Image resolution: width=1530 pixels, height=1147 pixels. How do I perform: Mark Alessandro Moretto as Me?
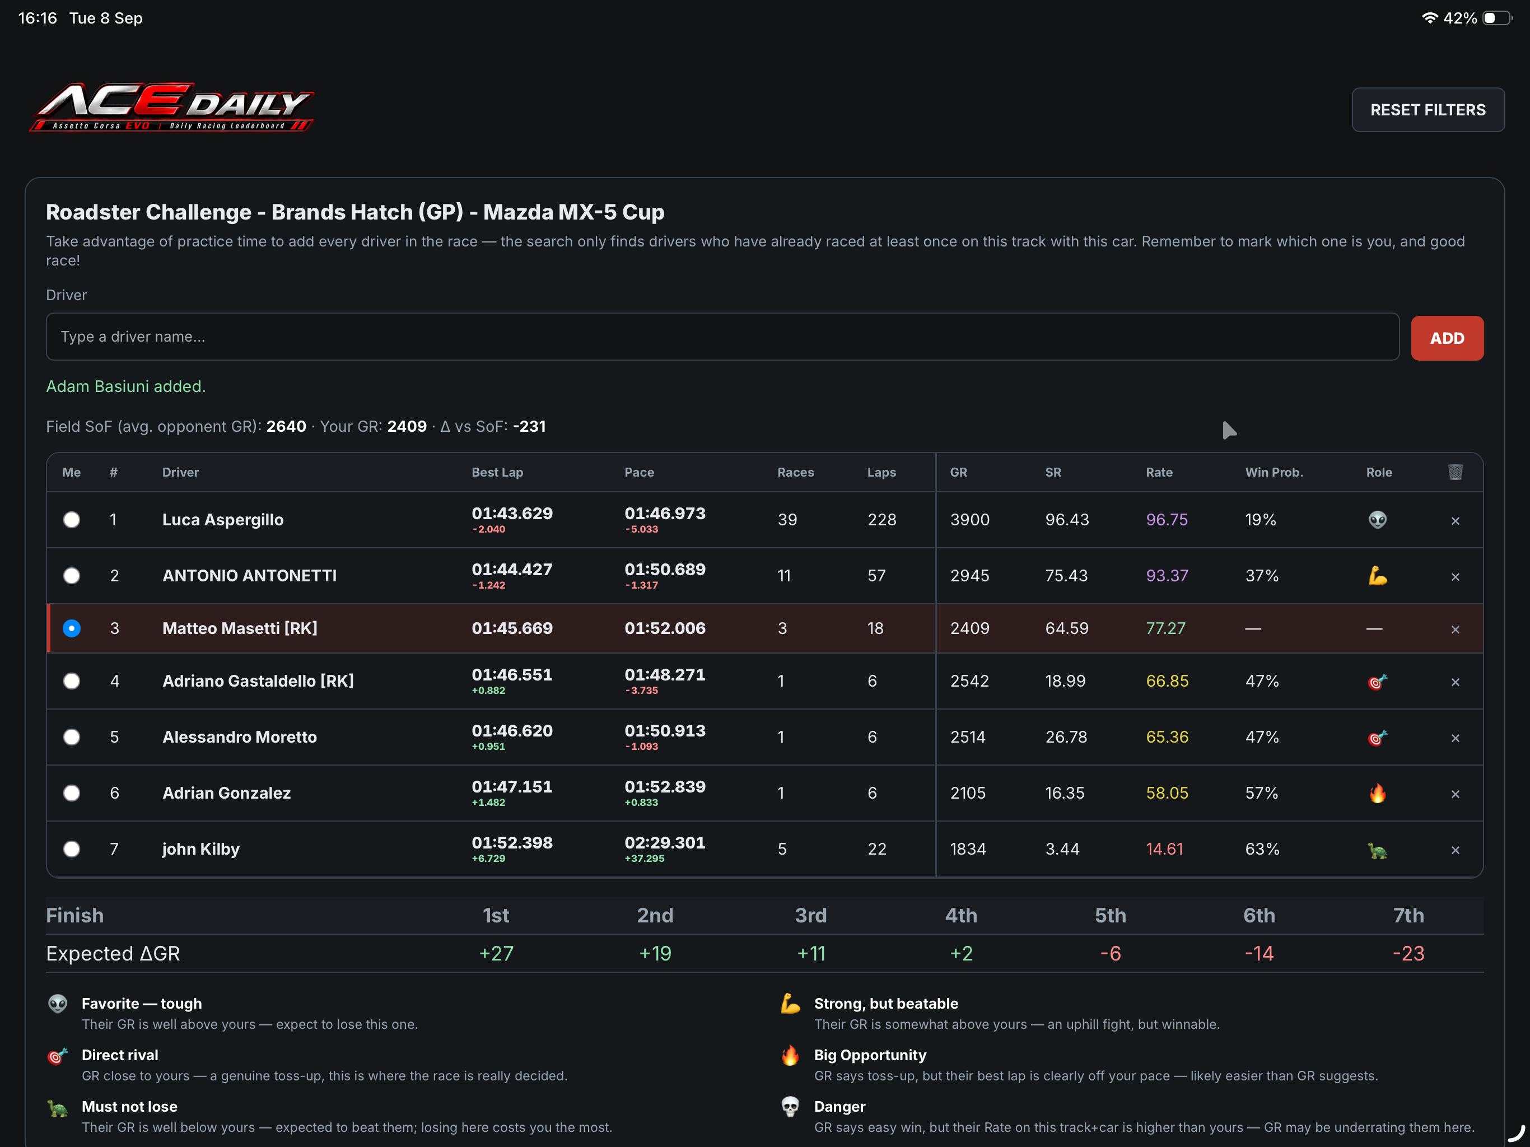tap(71, 737)
